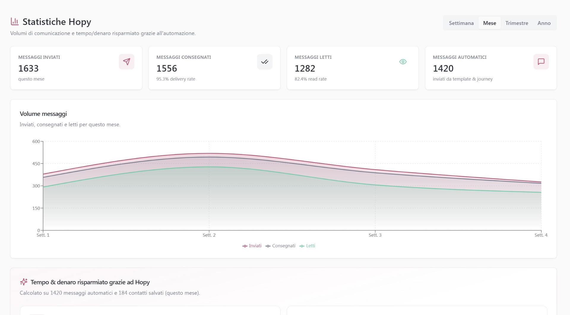The width and height of the screenshot is (570, 315).
Task: Click the 1633 messaggi inviati value
Action: point(28,69)
